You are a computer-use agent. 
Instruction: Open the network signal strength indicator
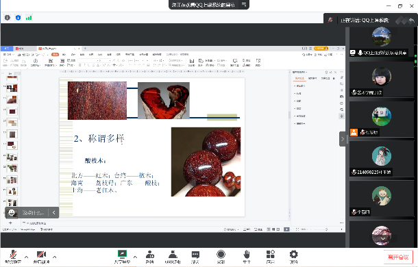pos(29,18)
